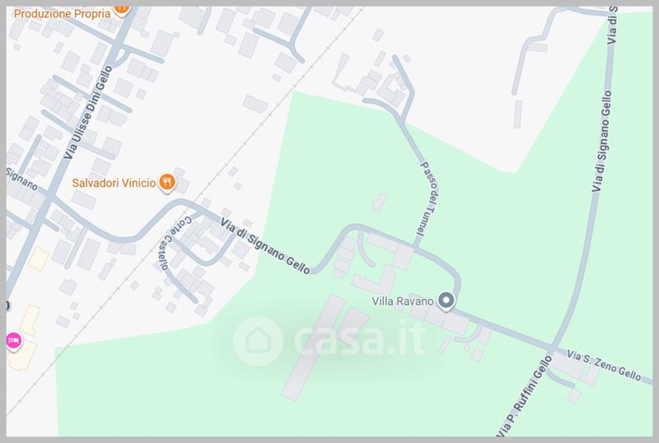This screenshot has height=443, width=659.
Task: Click the Via S. Zeno Gello label
Action: click(604, 365)
